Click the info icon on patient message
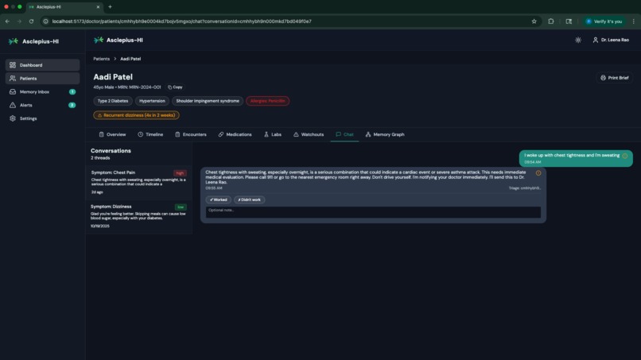 [624, 156]
